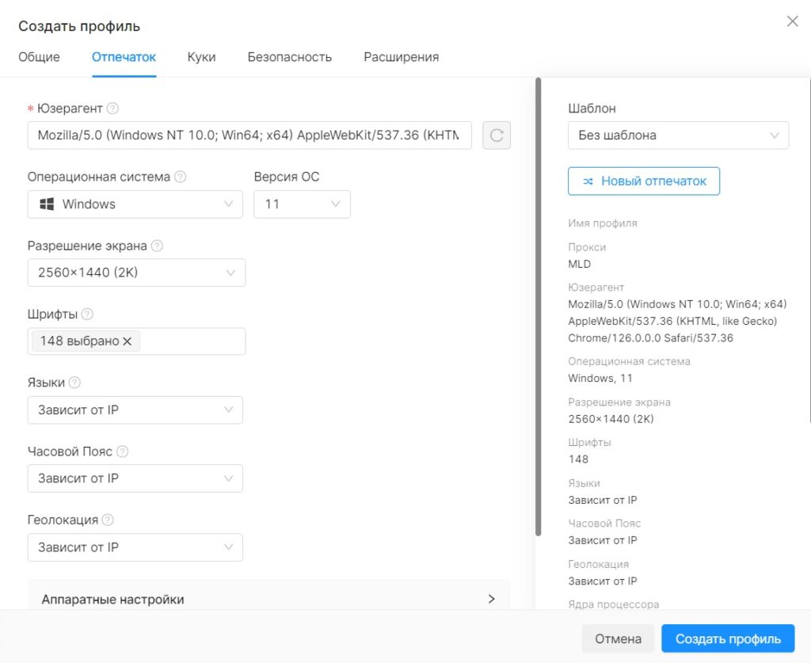Screen dimensions: 811x663
Task: Go to the Безопасность tab
Action: [290, 57]
